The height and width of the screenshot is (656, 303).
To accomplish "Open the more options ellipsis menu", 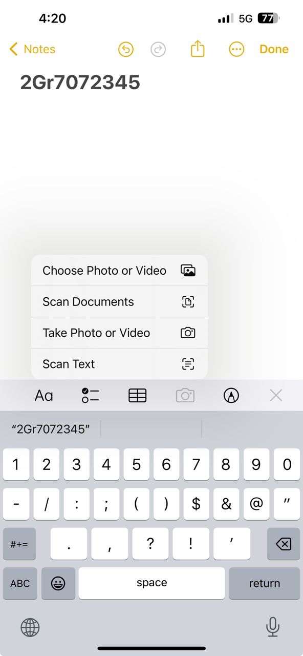I will point(236,49).
